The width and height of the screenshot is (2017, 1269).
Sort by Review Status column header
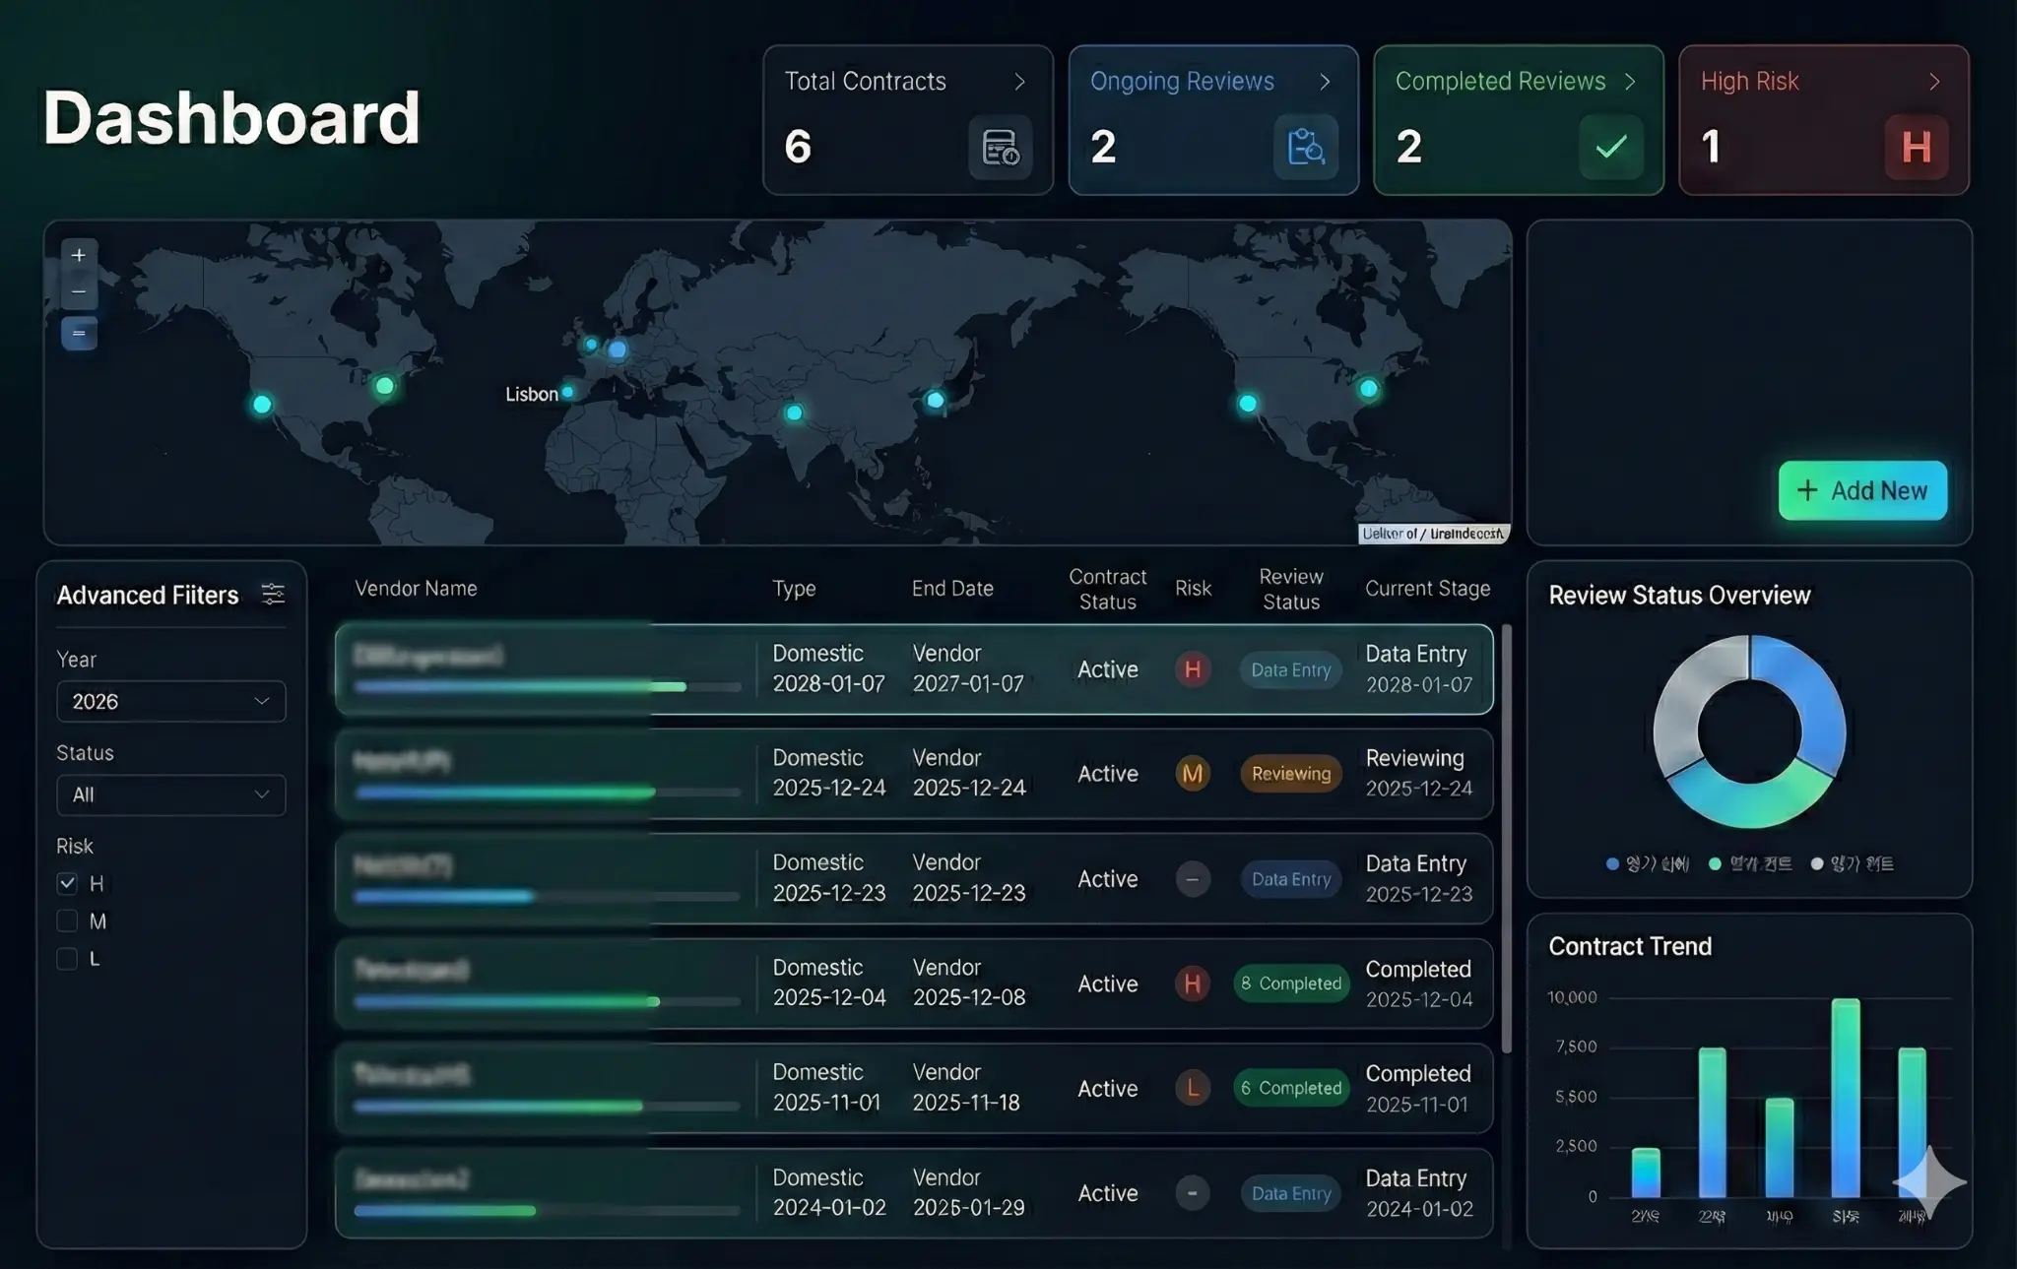coord(1291,589)
